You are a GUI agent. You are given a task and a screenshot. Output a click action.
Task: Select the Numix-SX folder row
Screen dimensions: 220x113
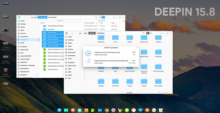[82, 29]
